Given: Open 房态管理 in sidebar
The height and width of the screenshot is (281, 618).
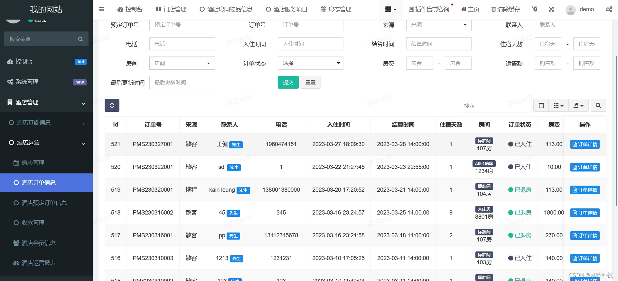Looking at the screenshot, I should (46, 163).
